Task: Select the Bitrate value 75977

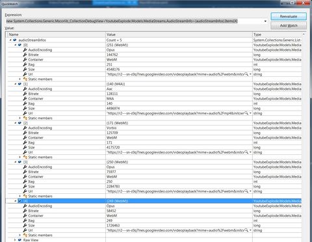Action: click(111, 172)
